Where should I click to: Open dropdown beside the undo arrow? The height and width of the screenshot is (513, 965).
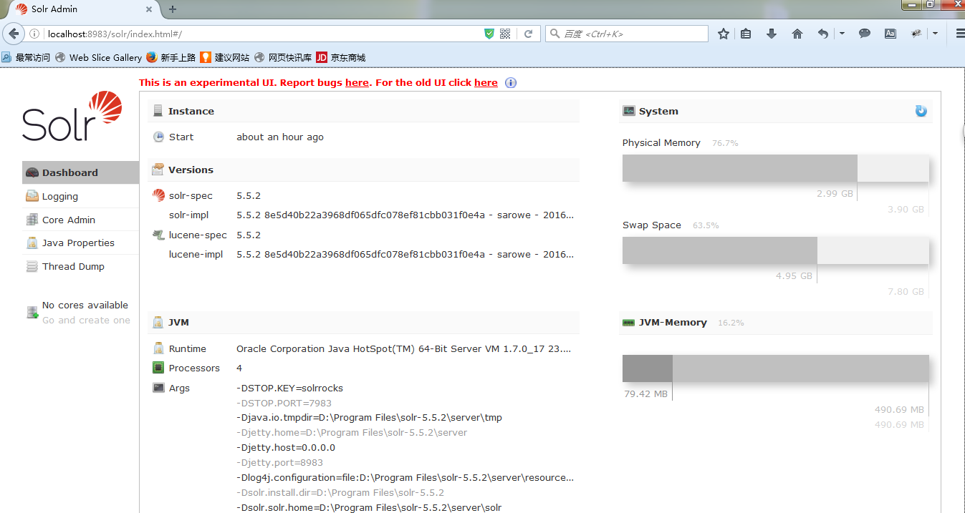coord(842,34)
